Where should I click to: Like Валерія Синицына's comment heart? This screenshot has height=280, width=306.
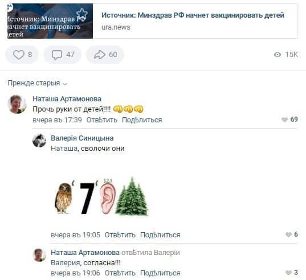[288, 234]
